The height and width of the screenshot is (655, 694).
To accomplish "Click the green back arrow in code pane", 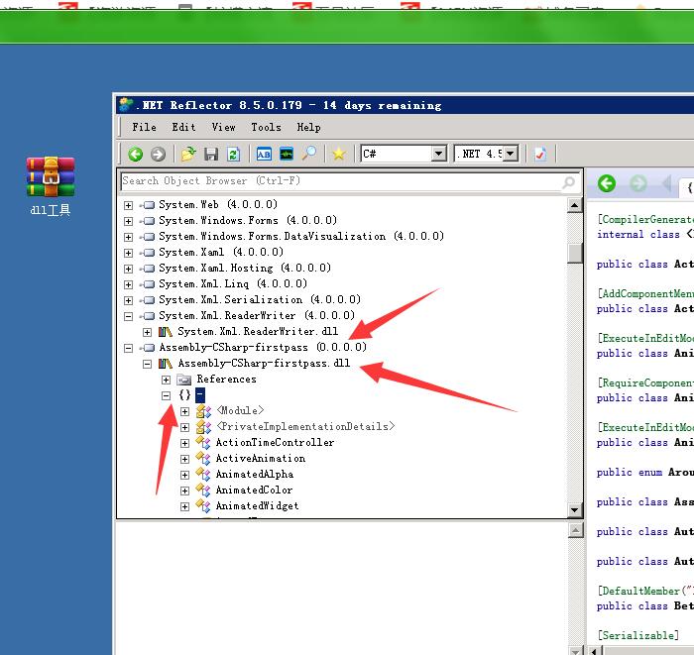I will click(607, 183).
